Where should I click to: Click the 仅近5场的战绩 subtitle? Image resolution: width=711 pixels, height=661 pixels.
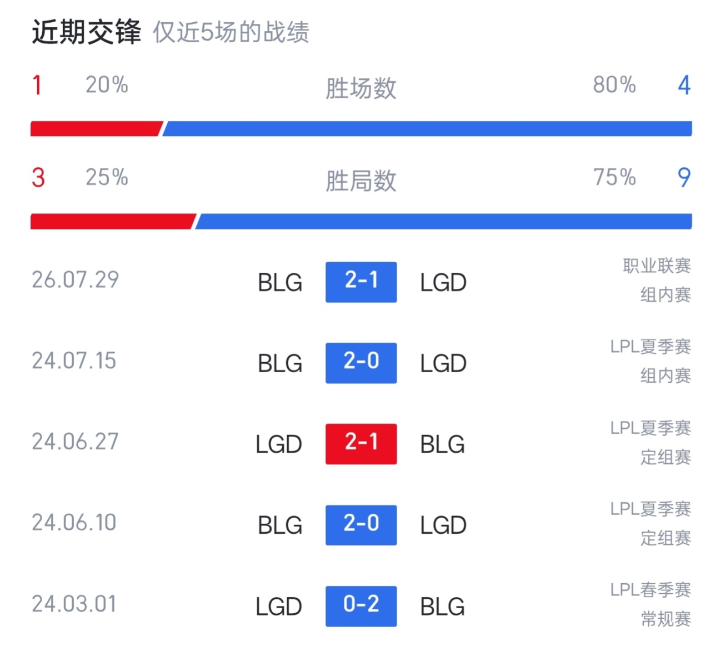(231, 32)
